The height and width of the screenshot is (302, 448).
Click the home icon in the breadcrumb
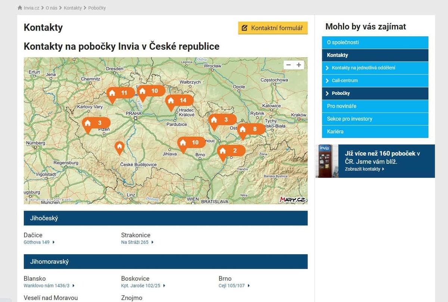point(20,7)
